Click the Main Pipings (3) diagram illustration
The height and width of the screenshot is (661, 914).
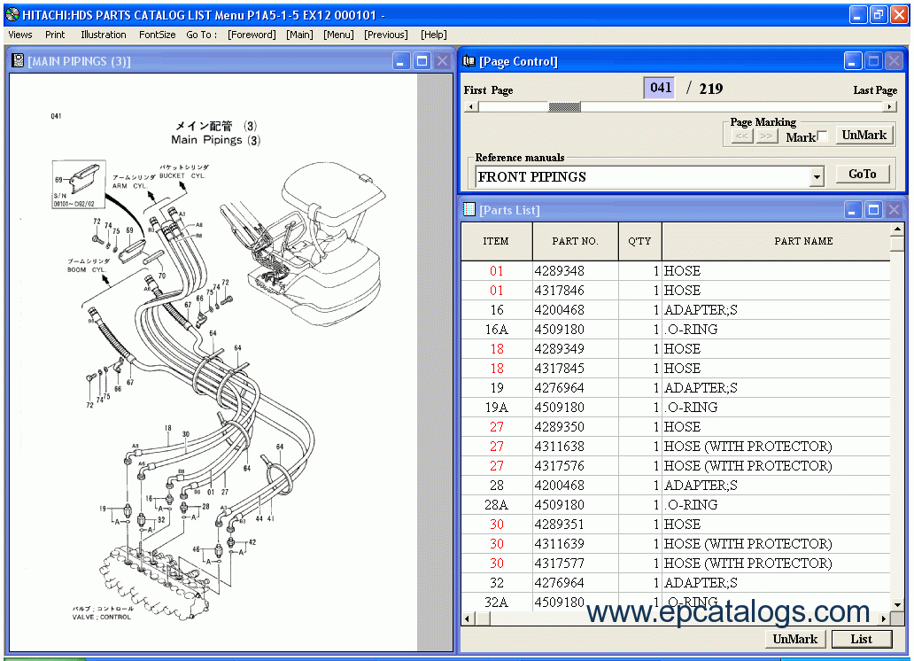coord(213,362)
